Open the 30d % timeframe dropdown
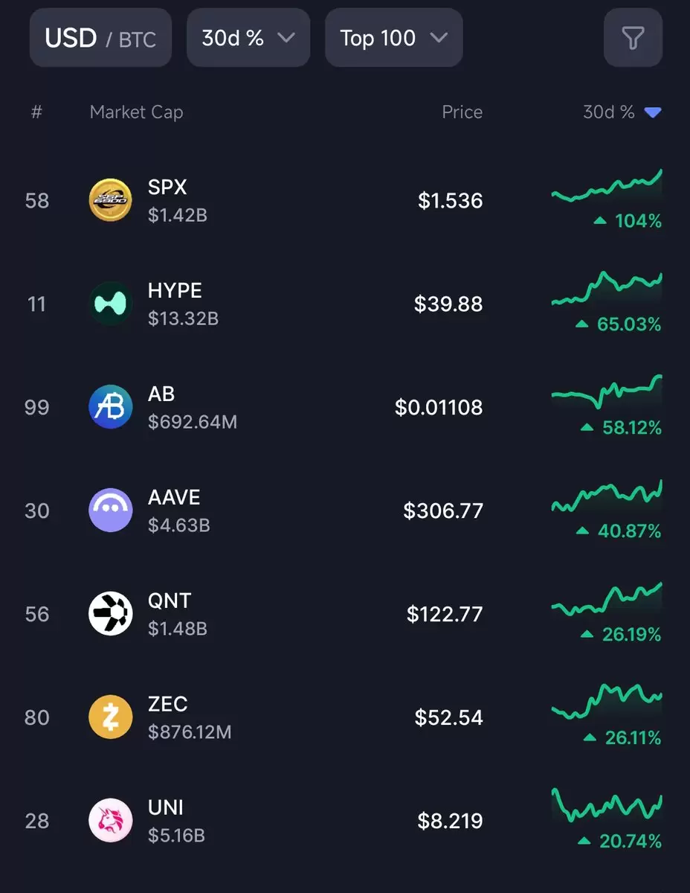 pos(248,37)
